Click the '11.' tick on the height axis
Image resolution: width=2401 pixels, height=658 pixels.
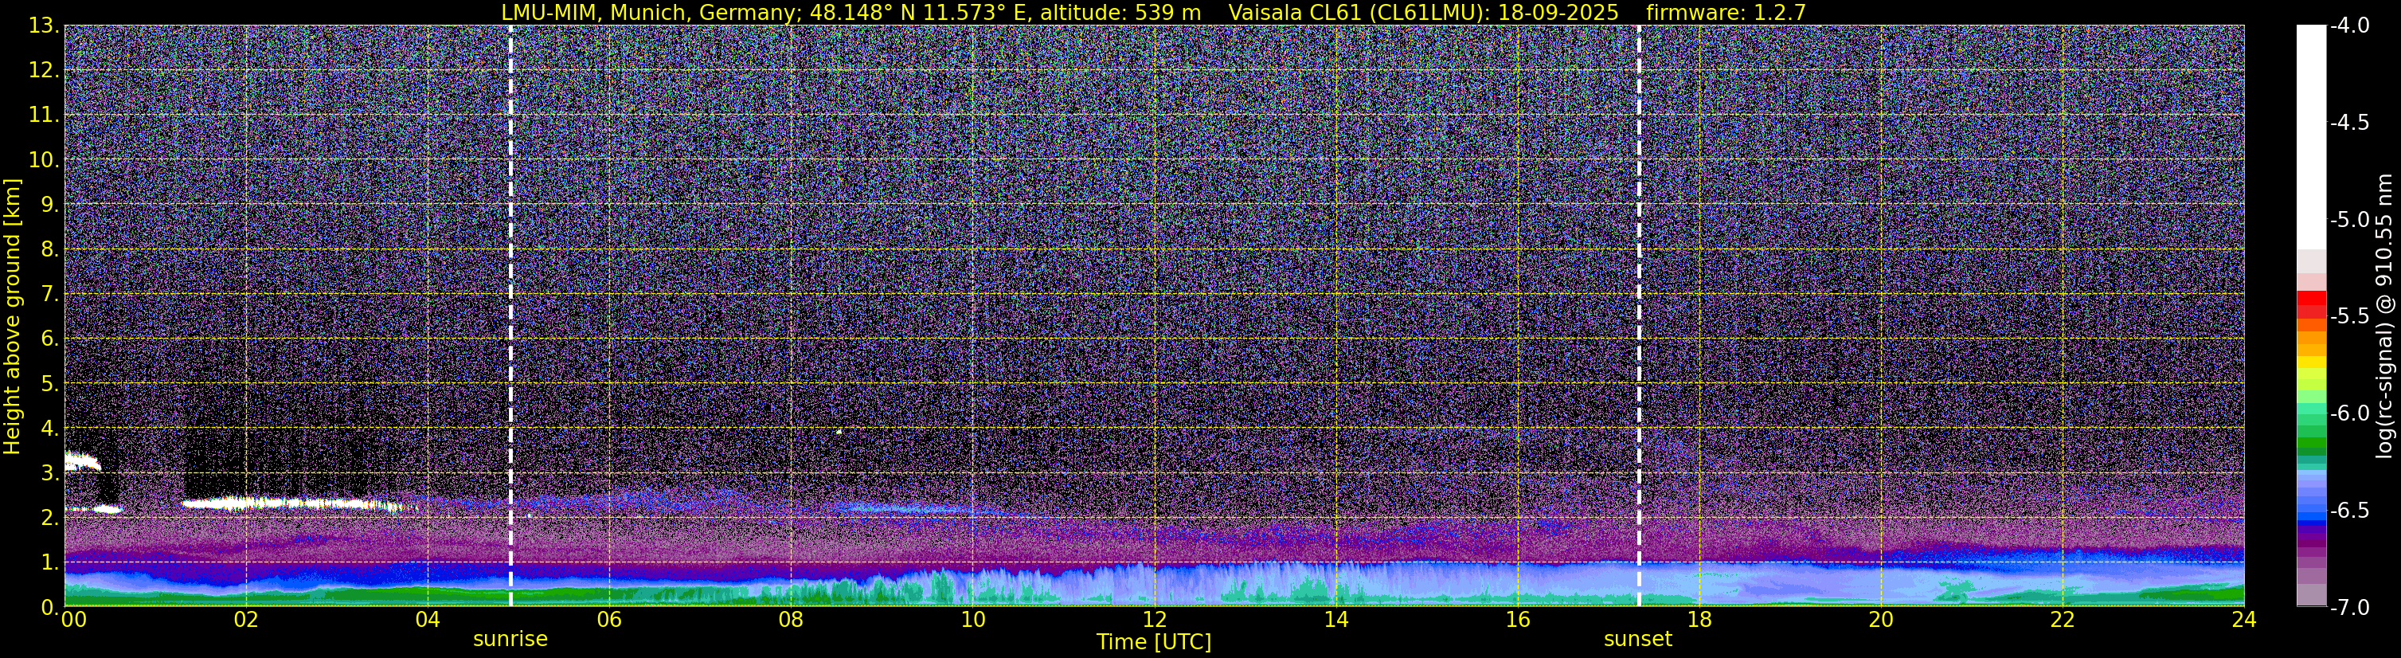click(44, 116)
